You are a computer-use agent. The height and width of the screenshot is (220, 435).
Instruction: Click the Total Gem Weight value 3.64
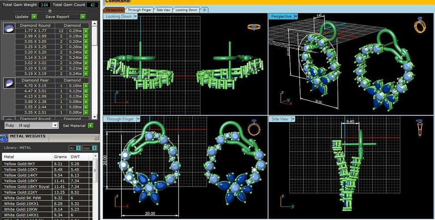point(44,5)
